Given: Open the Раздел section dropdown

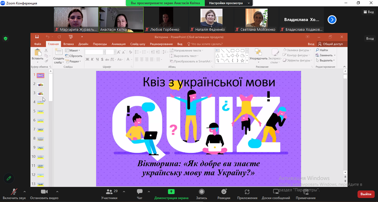Looking at the screenshot, I should (x=73, y=61).
